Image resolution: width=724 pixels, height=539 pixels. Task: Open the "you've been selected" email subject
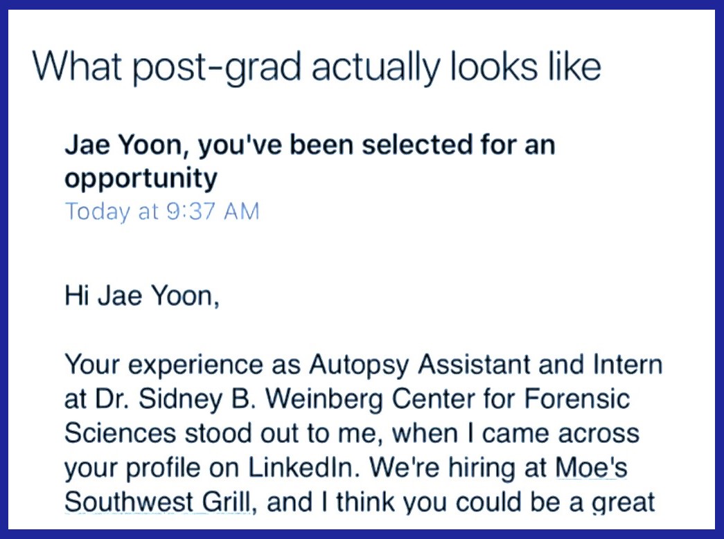(309, 146)
